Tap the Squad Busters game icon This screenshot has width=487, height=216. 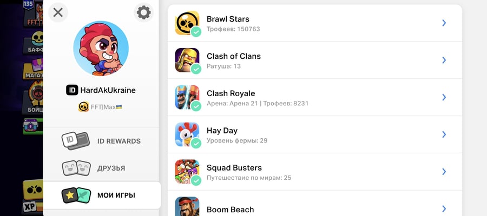pyautogui.click(x=187, y=172)
